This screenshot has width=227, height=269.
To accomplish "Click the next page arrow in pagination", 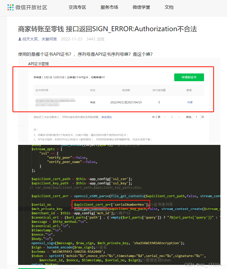I will coord(179,117).
